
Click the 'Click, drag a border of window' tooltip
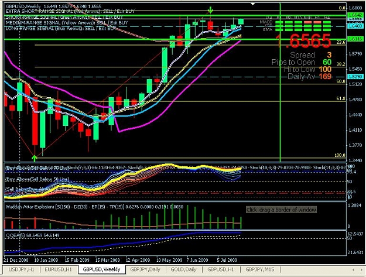pyautogui.click(x=281, y=210)
